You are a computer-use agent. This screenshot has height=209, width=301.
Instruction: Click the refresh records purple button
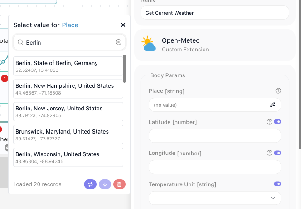[x=90, y=184]
